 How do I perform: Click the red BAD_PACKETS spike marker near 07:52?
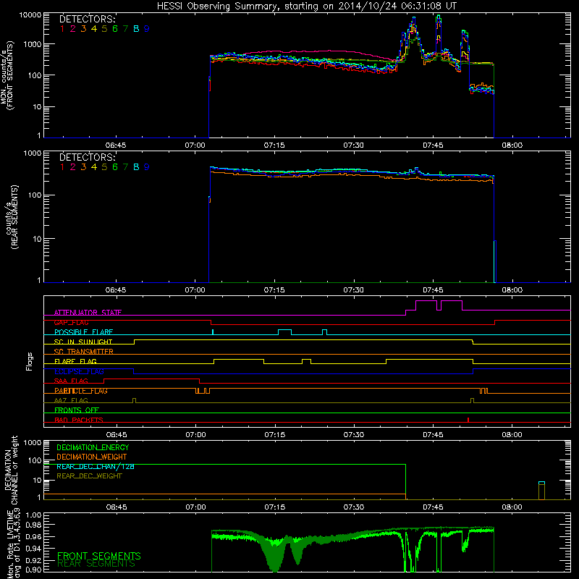click(468, 420)
